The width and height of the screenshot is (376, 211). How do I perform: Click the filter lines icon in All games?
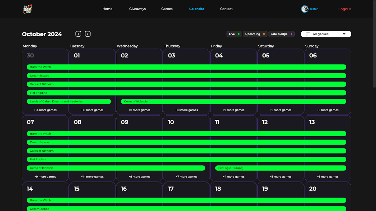308,34
